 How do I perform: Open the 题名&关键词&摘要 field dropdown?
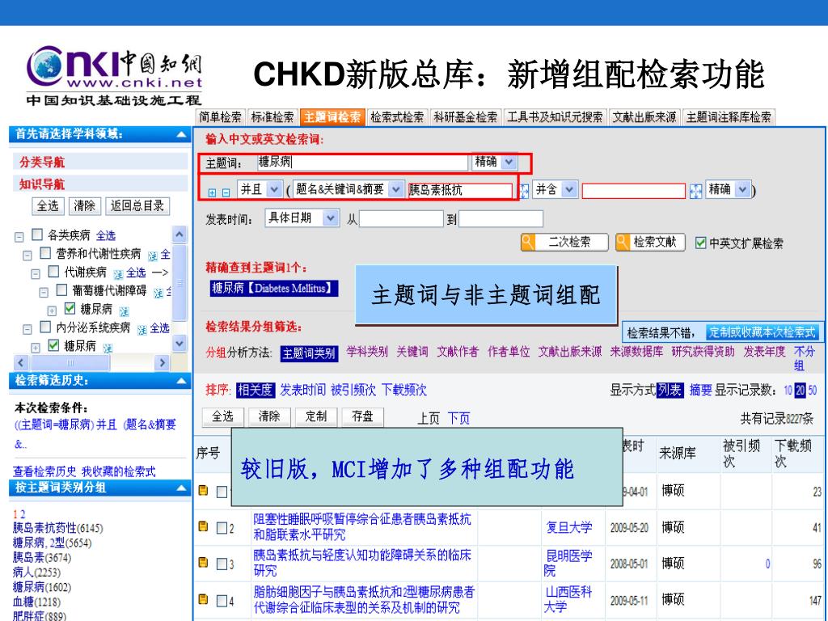coord(395,189)
